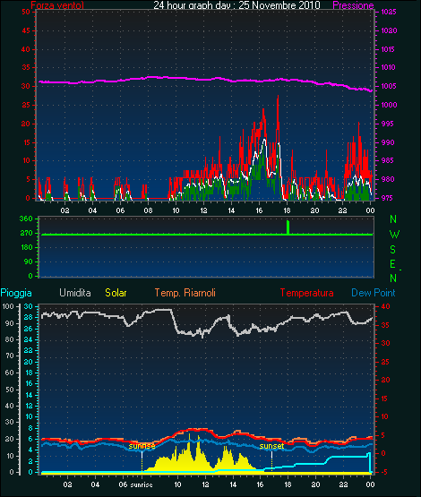Select the Solar legend label
This screenshot has width=421, height=497.
click(x=116, y=293)
